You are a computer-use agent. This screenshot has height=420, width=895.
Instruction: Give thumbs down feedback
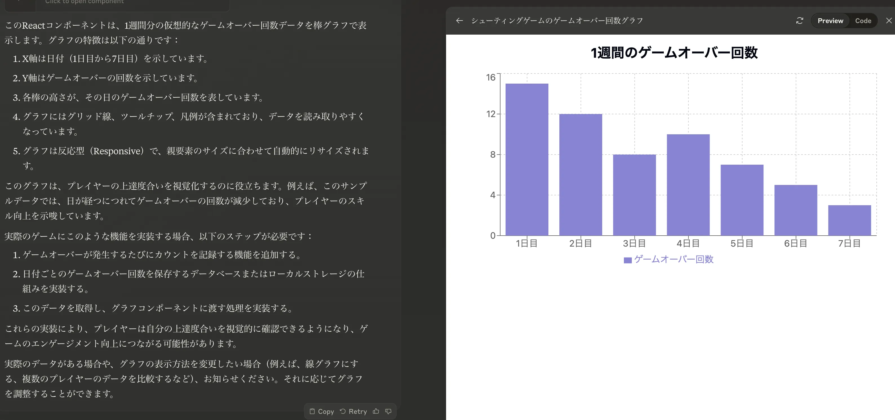pyautogui.click(x=388, y=411)
